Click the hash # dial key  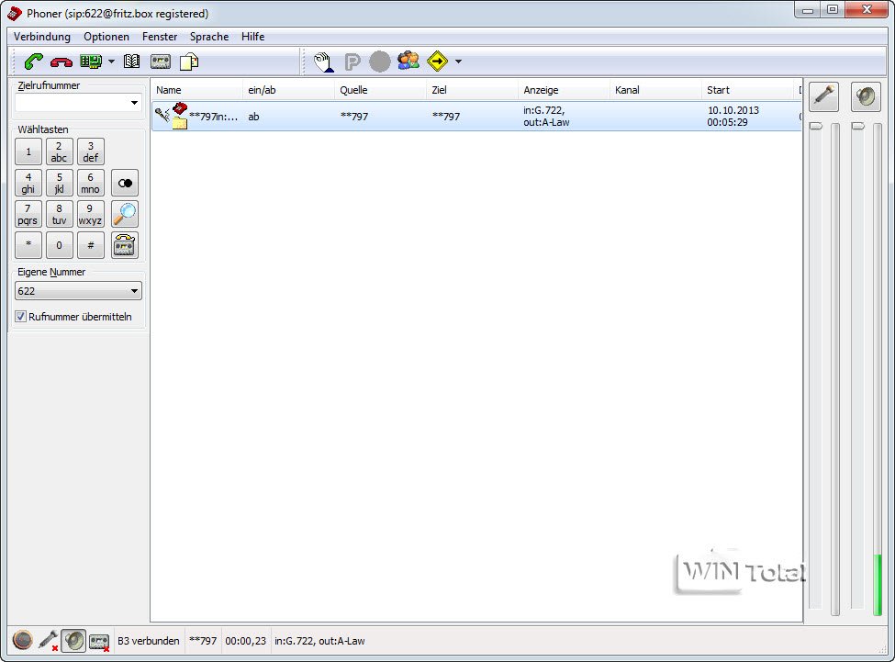[x=90, y=245]
